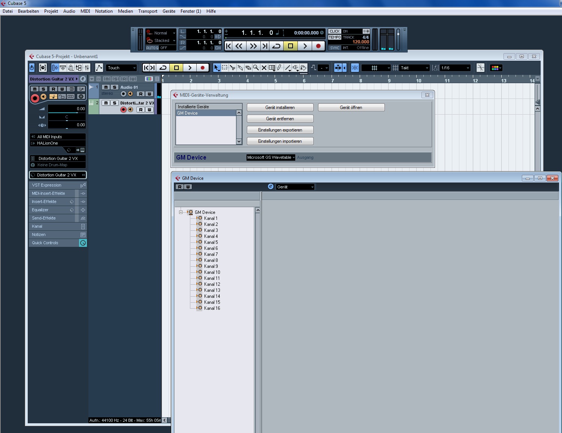Toggle monitor on Audio 01 track
Screen dimensions: 562x433
[x=130, y=94]
